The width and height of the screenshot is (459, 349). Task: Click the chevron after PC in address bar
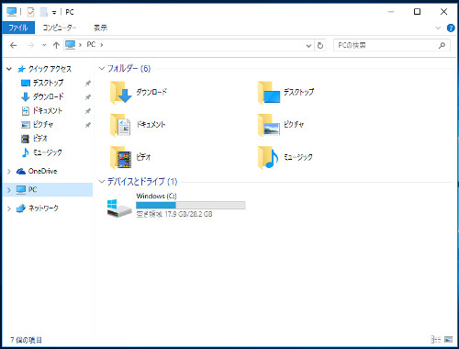click(x=101, y=45)
